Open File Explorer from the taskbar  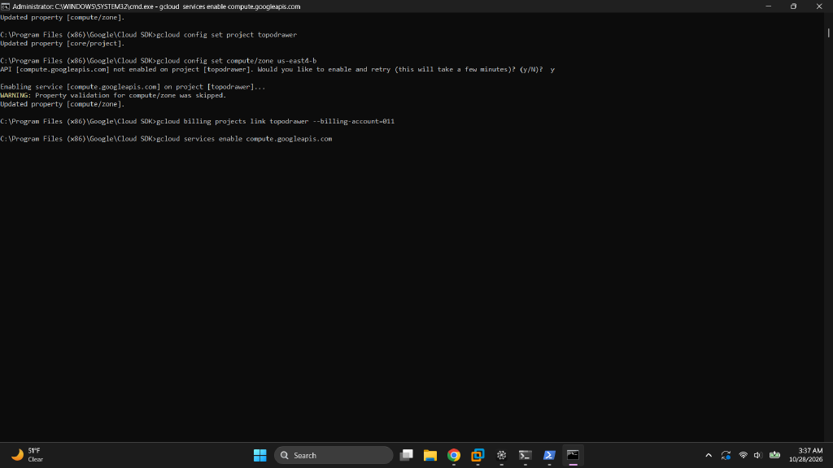[430, 455]
